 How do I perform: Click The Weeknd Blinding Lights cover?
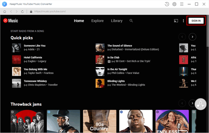pos(100,83)
